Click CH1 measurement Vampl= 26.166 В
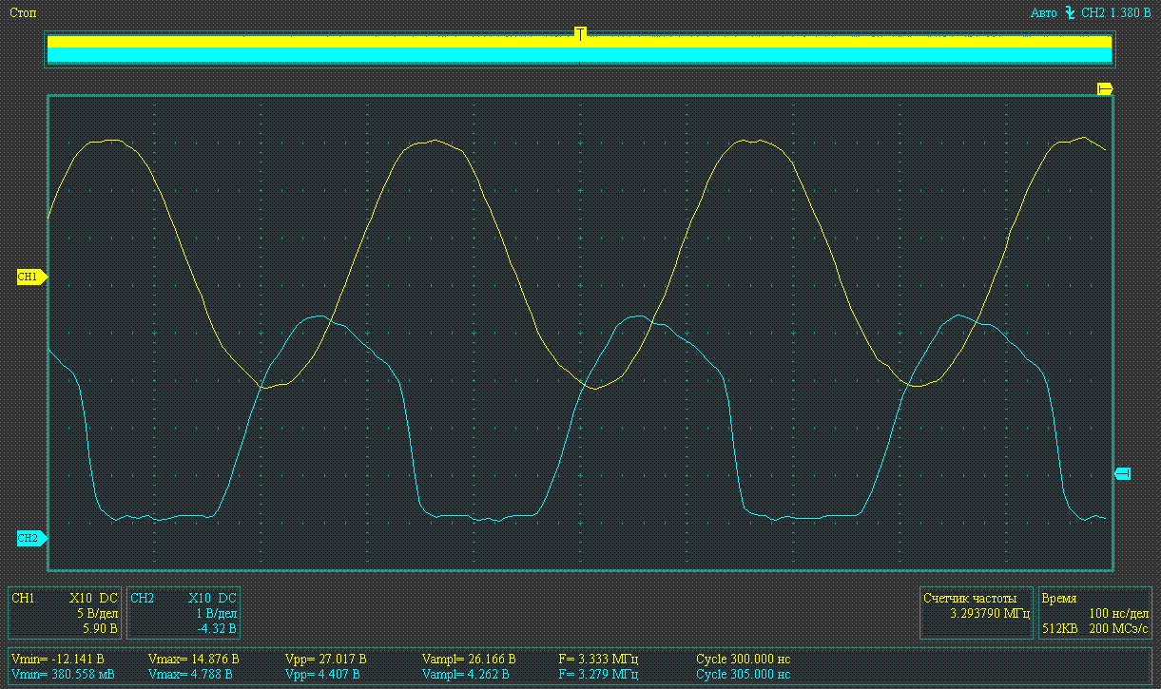 tap(469, 659)
